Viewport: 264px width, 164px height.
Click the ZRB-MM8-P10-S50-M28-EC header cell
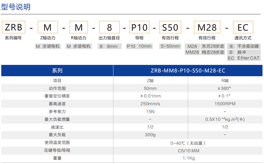pos(188,71)
